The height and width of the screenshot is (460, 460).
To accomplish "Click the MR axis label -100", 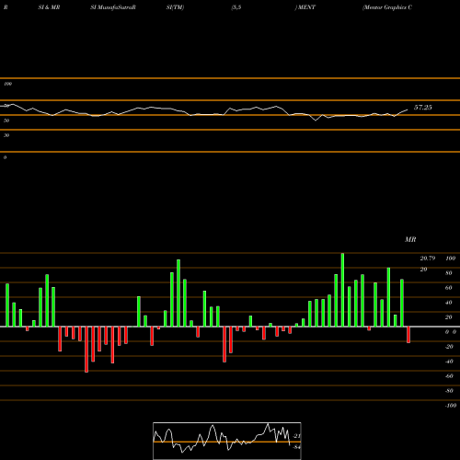I will [451, 406].
